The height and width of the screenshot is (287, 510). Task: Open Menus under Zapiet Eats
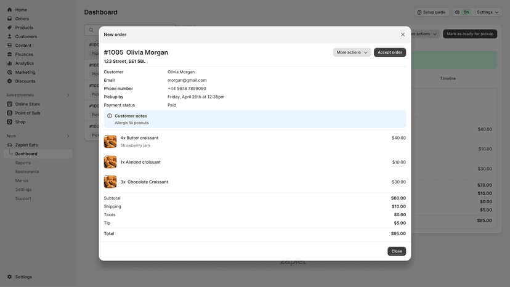[x=22, y=180]
